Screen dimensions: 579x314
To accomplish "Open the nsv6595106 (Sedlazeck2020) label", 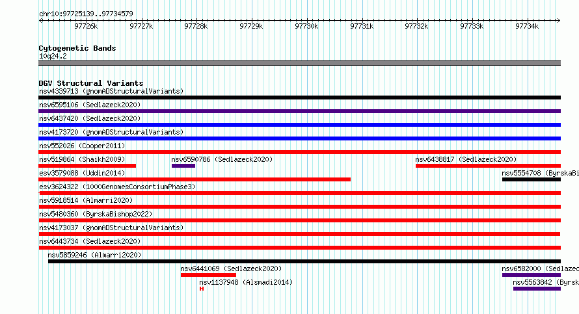I will click(90, 105).
